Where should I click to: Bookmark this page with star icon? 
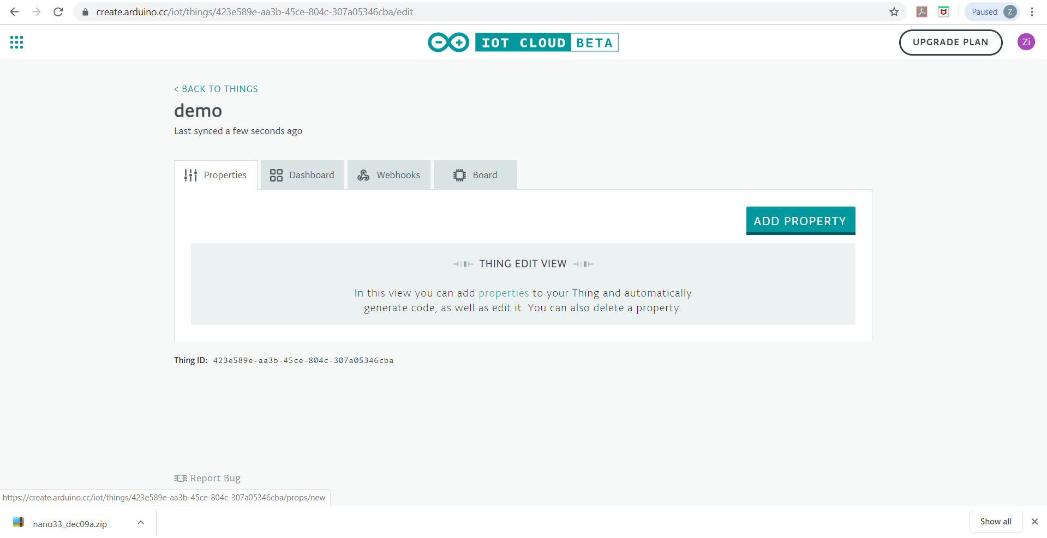[x=894, y=11]
